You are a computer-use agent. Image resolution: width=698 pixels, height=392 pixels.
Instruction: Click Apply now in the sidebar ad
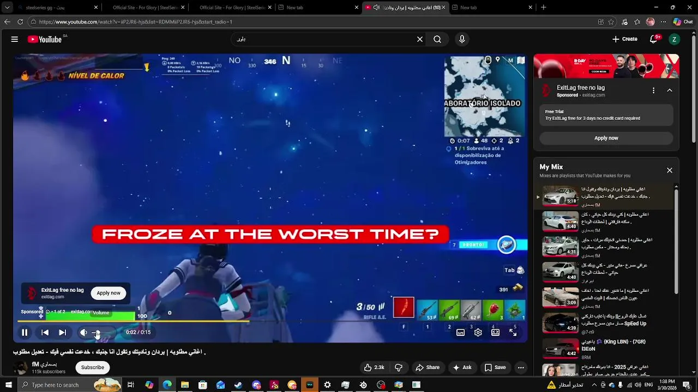click(606, 138)
